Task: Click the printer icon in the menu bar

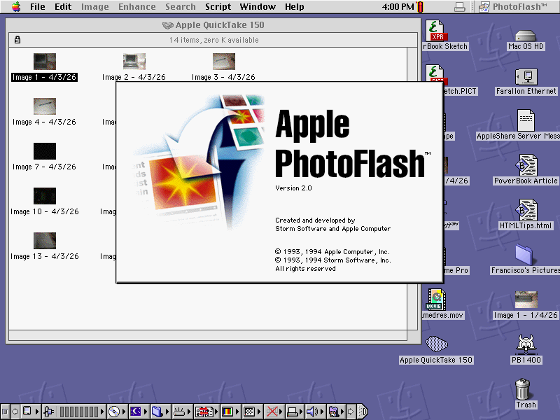Action: pos(459,6)
